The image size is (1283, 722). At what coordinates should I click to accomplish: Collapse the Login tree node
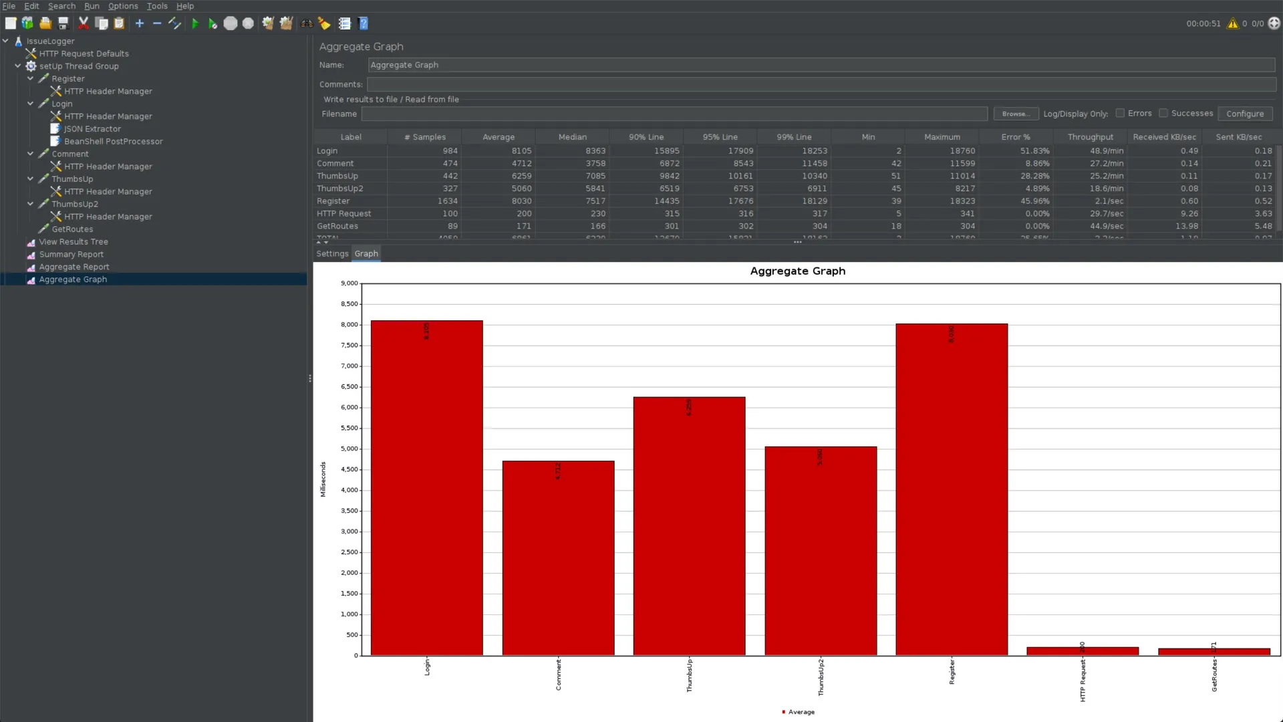click(x=31, y=104)
